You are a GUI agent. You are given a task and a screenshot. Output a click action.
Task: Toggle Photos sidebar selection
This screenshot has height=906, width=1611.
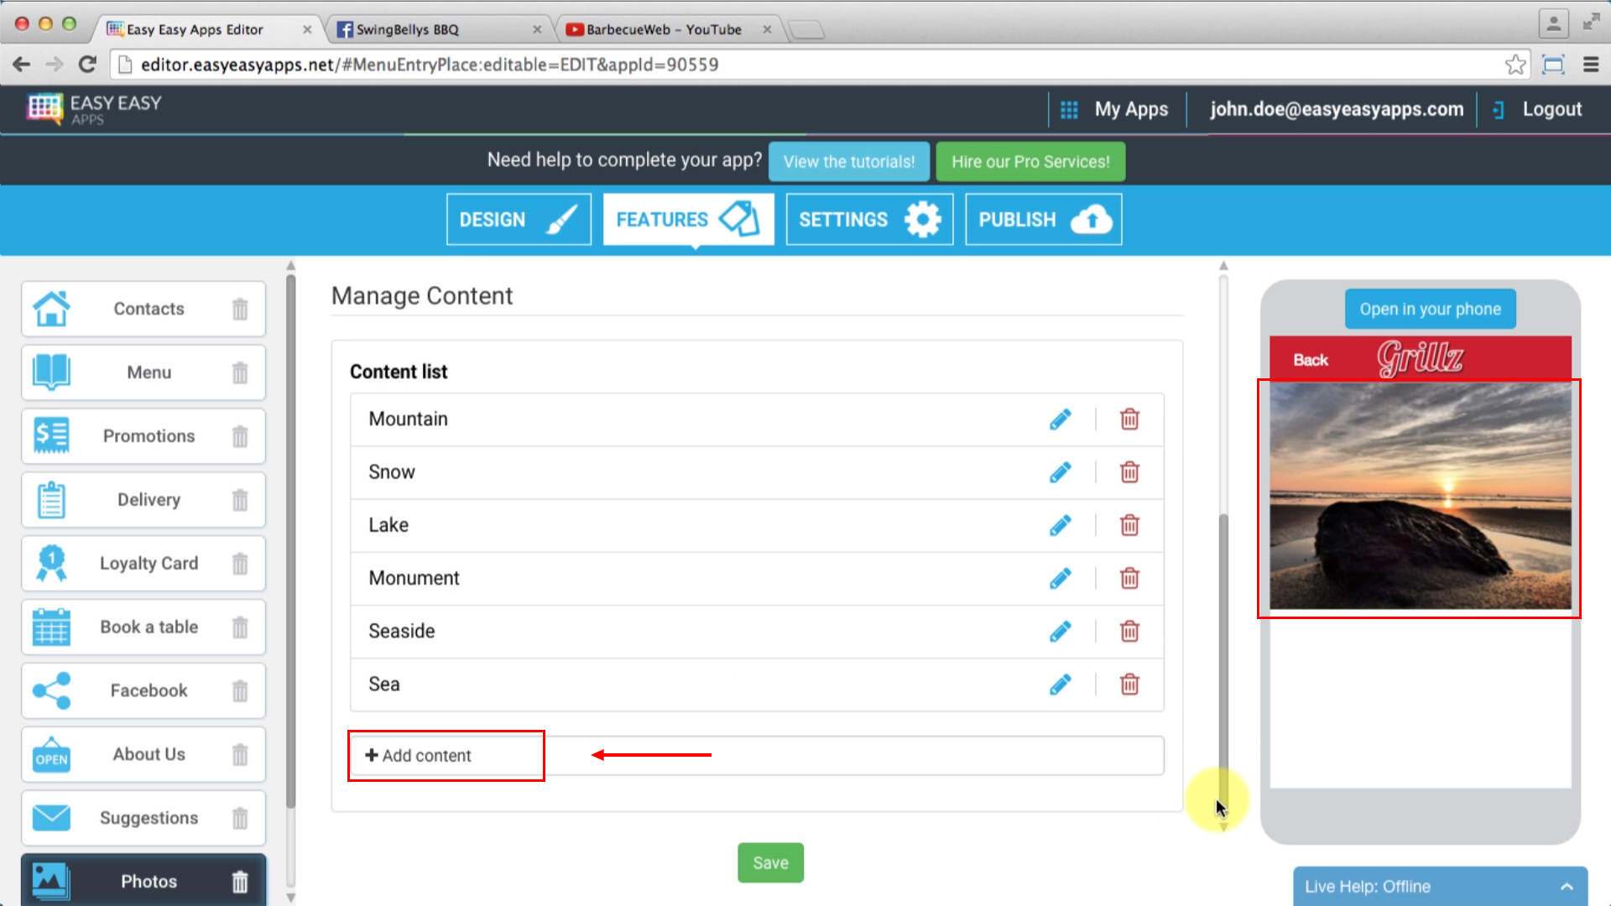coord(149,881)
